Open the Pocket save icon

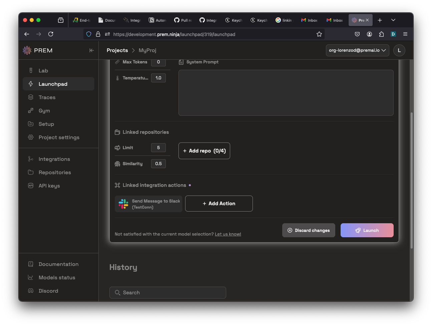point(357,34)
